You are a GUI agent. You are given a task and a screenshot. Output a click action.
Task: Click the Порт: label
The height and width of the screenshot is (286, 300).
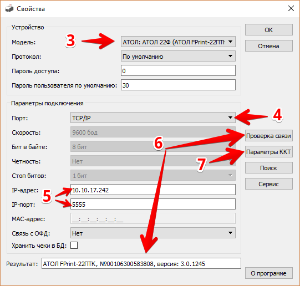click(20, 118)
